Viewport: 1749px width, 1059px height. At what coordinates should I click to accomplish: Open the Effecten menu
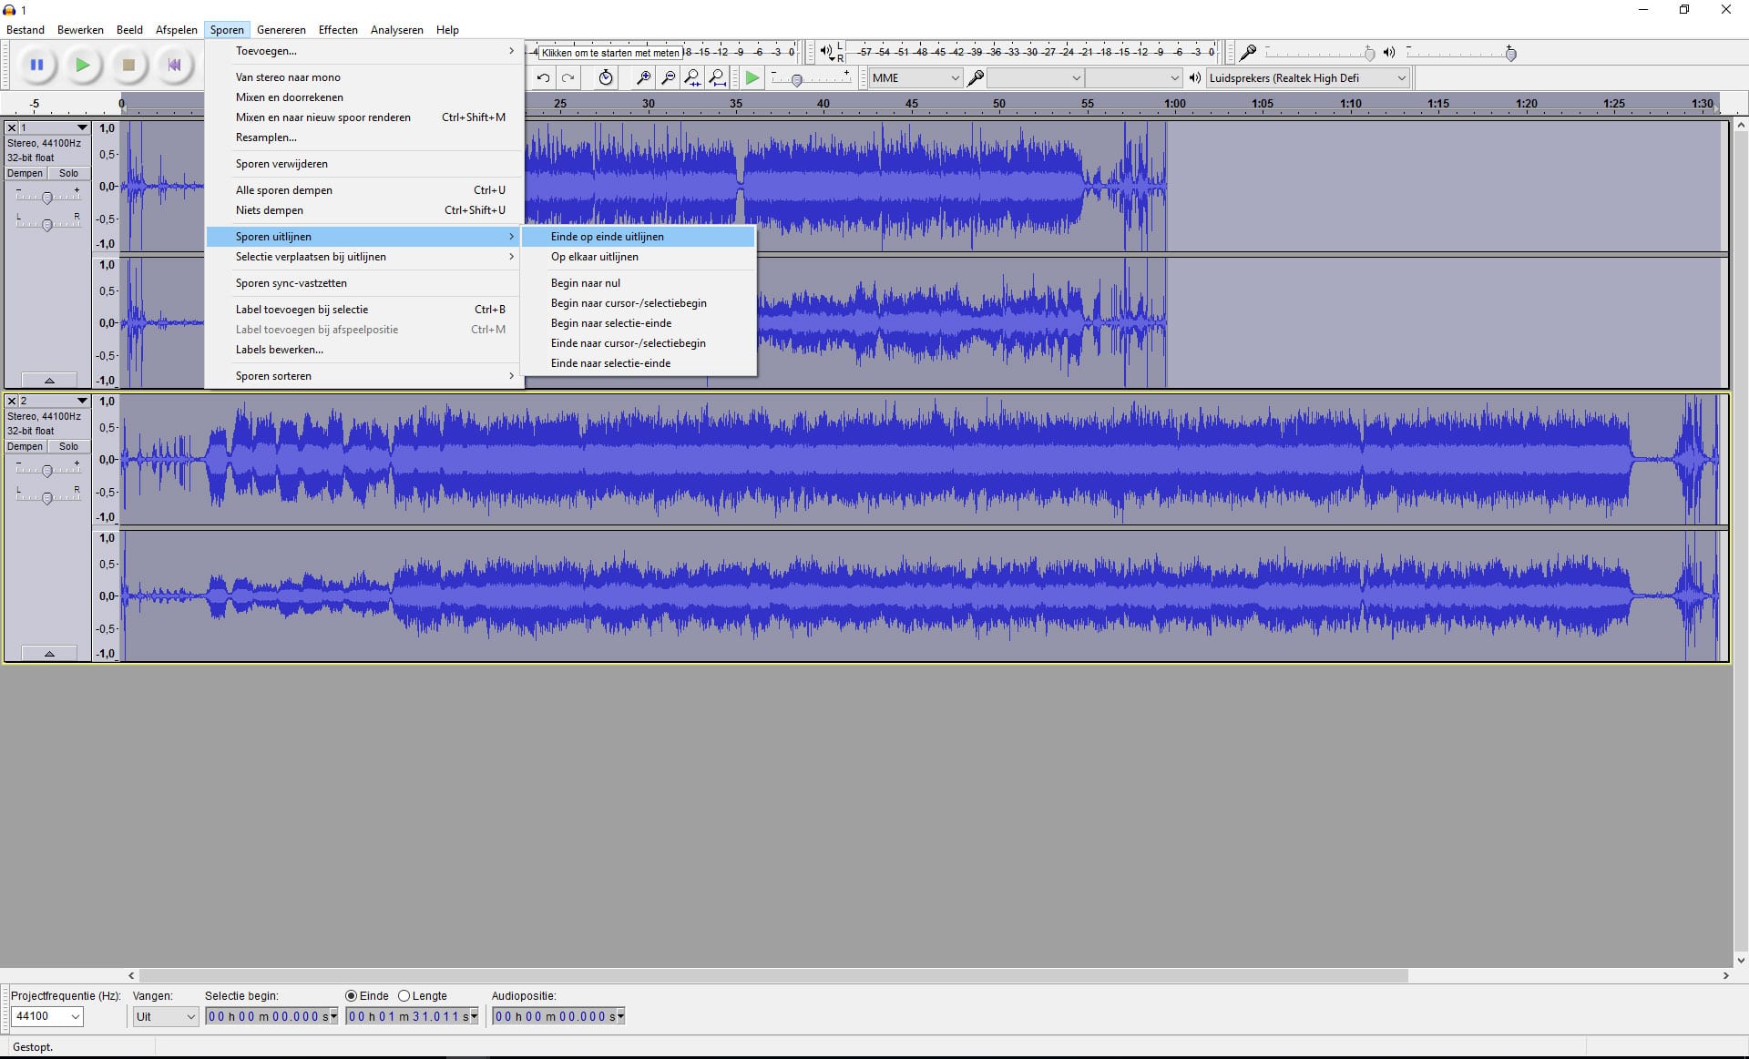coord(338,30)
